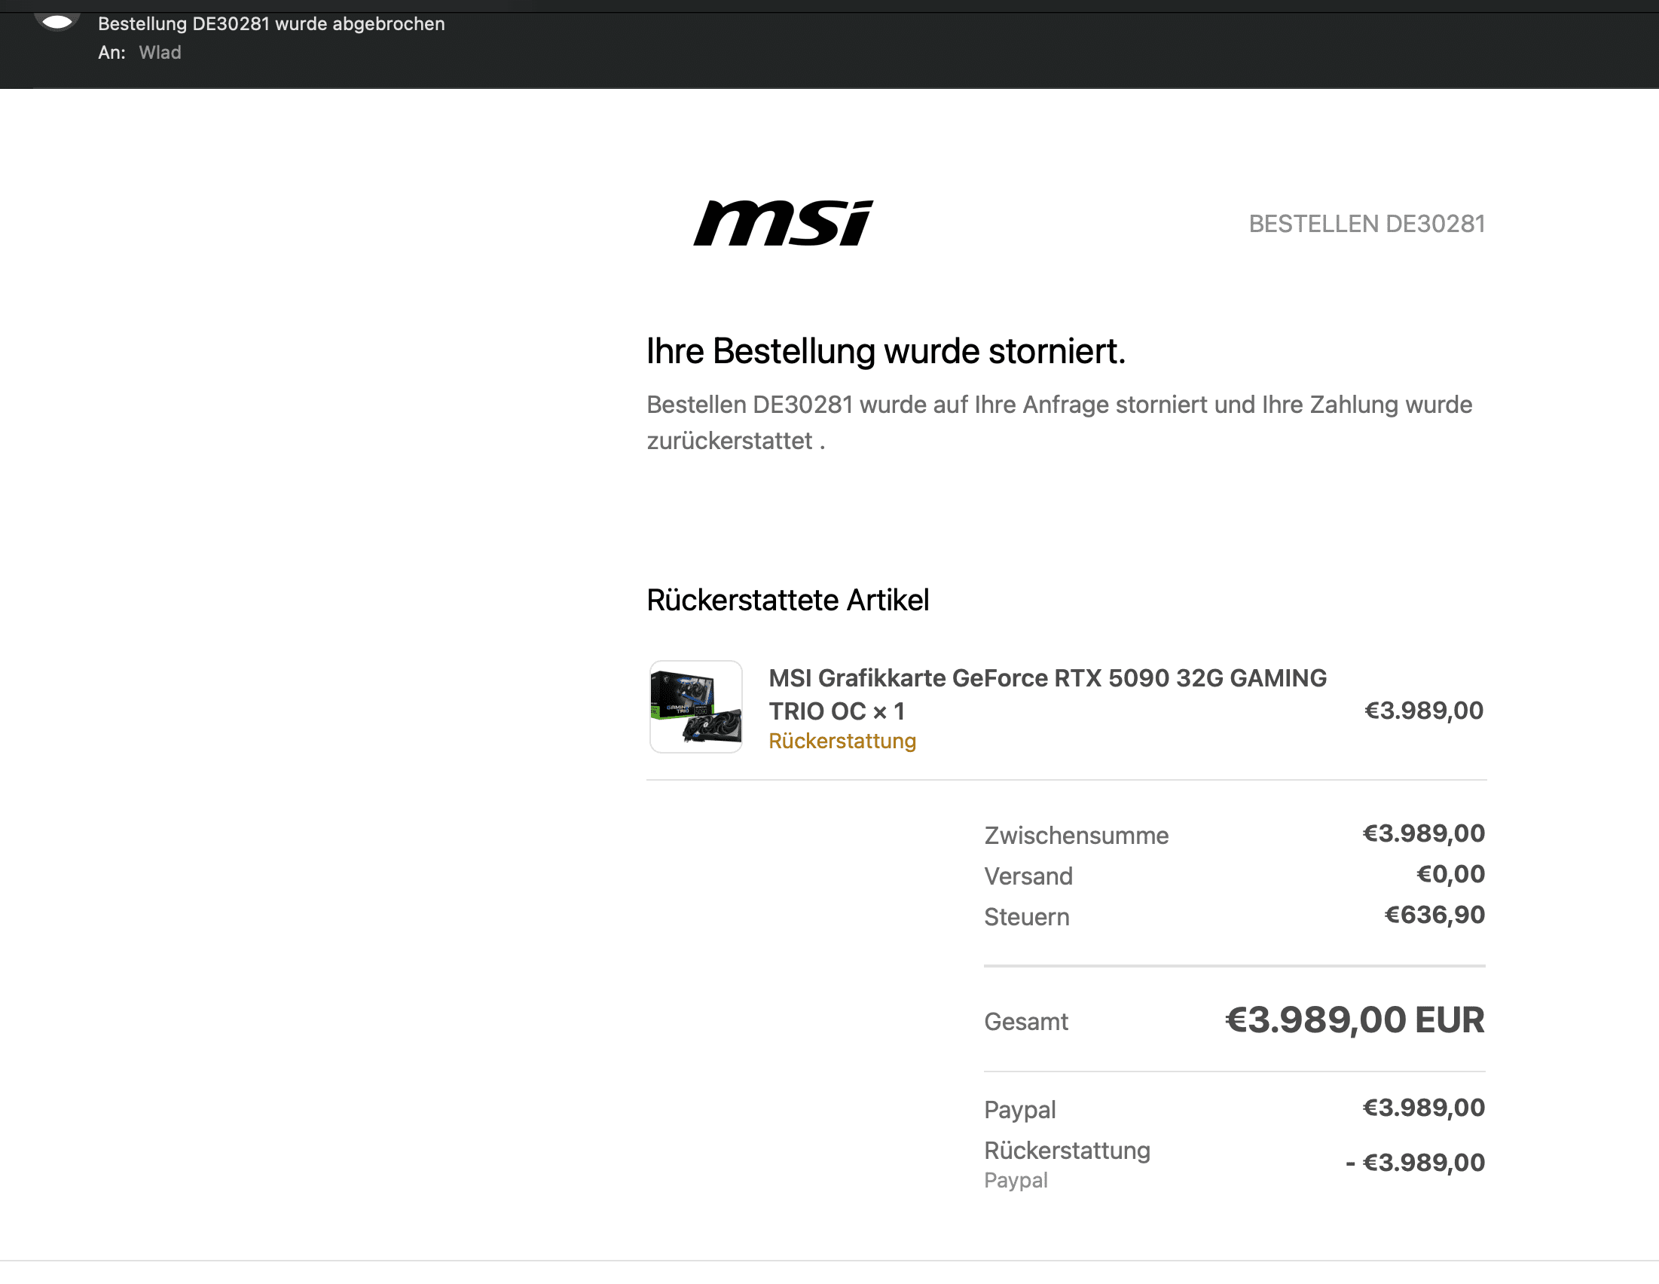Click the Gesamt label
This screenshot has width=1659, height=1284.
[x=1025, y=1021]
